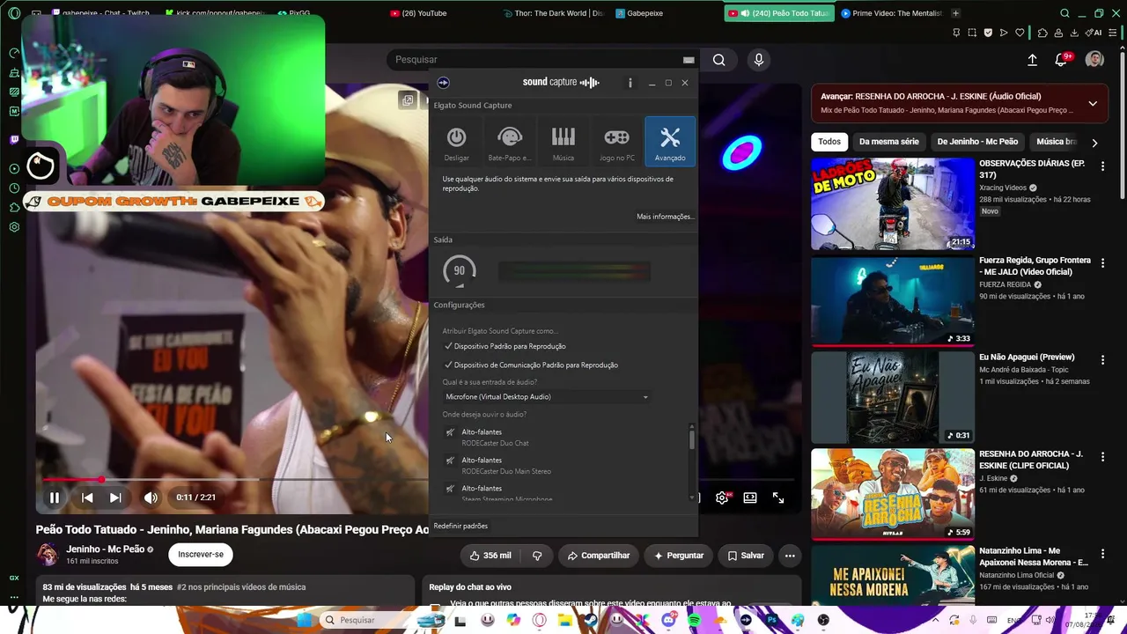Open the OBSERVAÇÕES DIÁRIAS video thumbnail
Screen dimensions: 1127x634
pos(893,204)
